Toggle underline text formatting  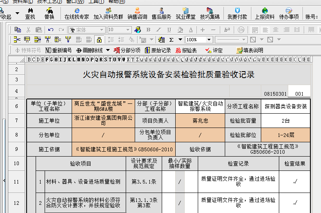point(169,29)
